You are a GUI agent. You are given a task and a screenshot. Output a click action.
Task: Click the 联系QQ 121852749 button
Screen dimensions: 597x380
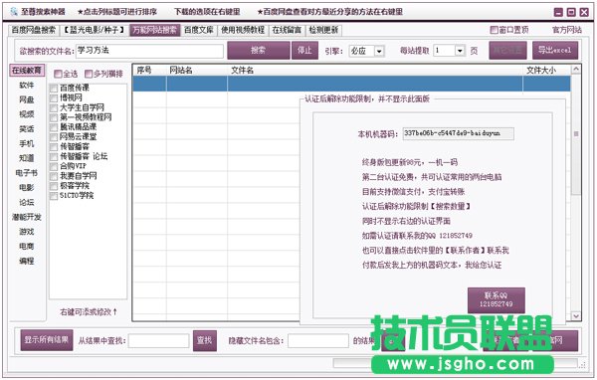497,300
